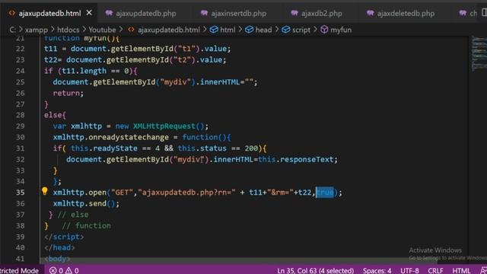Expand the script breadcrumb symbol

tap(301, 30)
